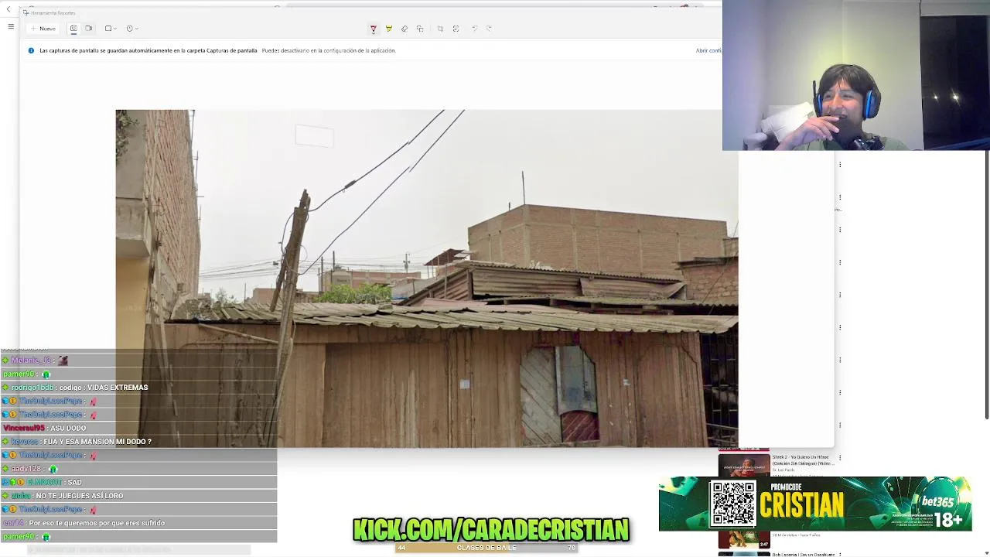Open the text actions tool

[x=456, y=29]
